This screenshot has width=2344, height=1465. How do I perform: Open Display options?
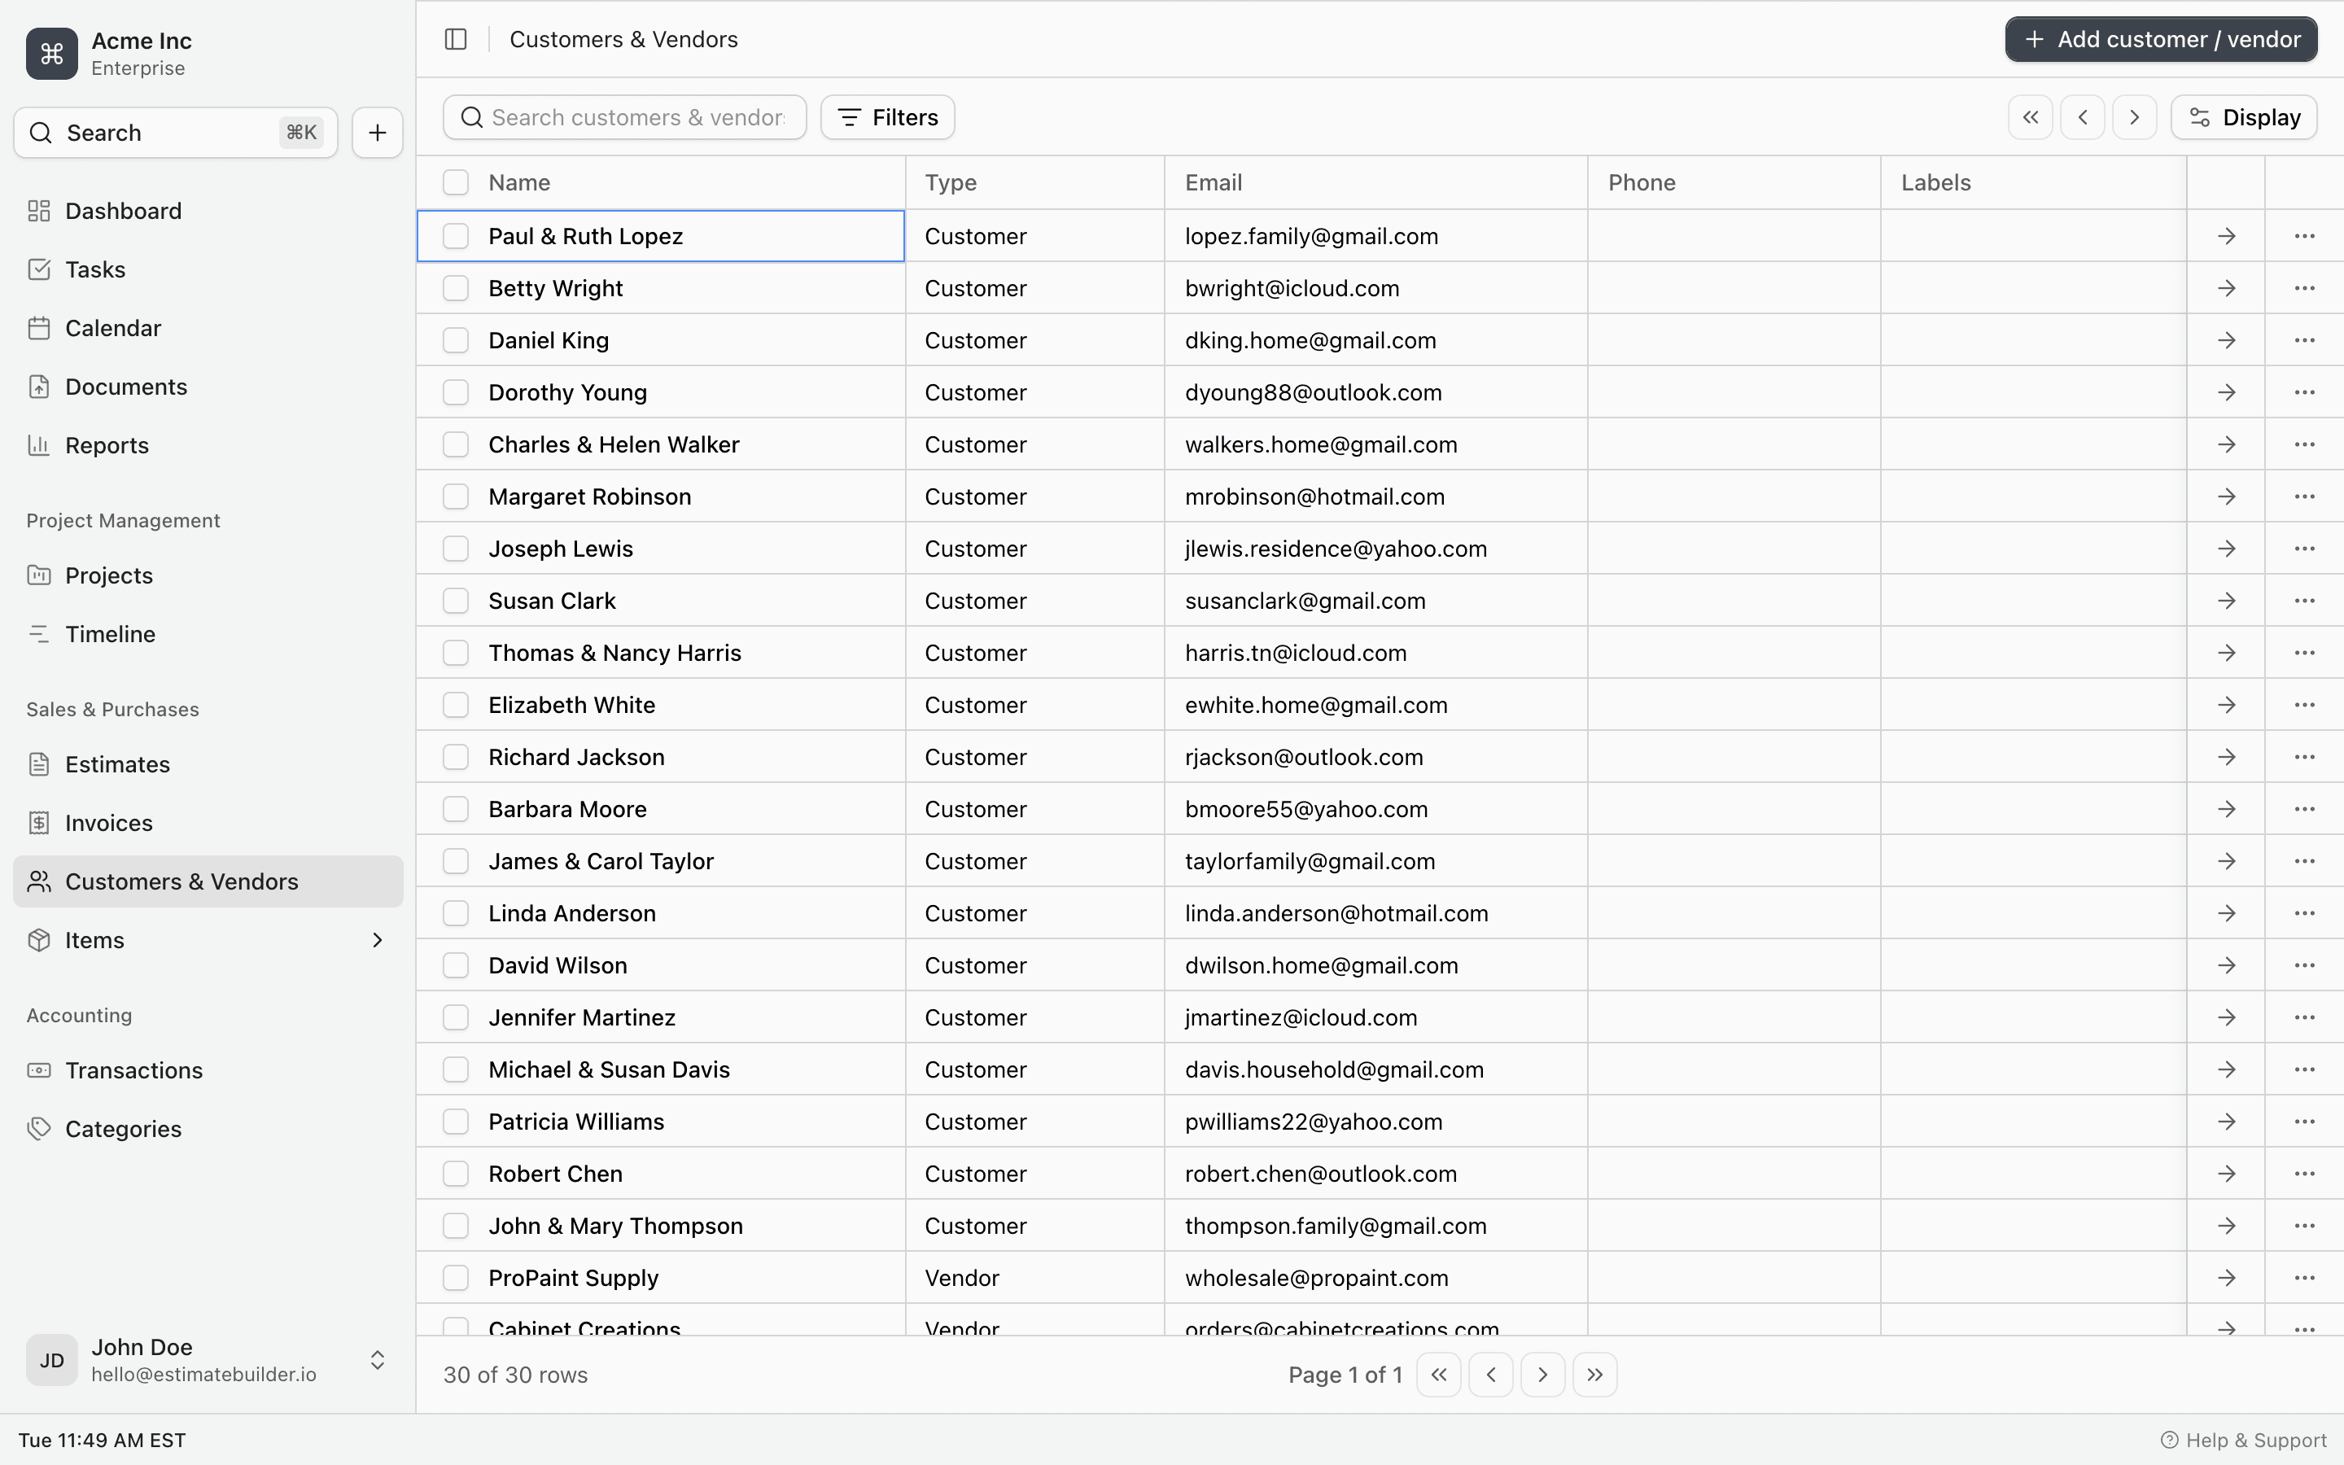click(2243, 116)
